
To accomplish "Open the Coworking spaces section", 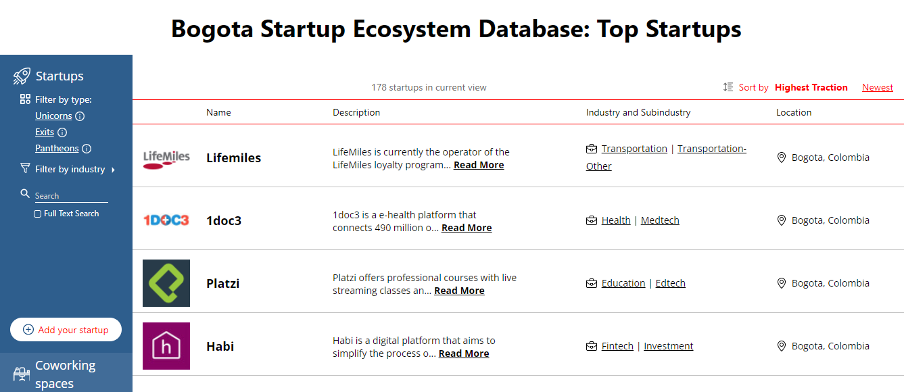I will click(65, 374).
